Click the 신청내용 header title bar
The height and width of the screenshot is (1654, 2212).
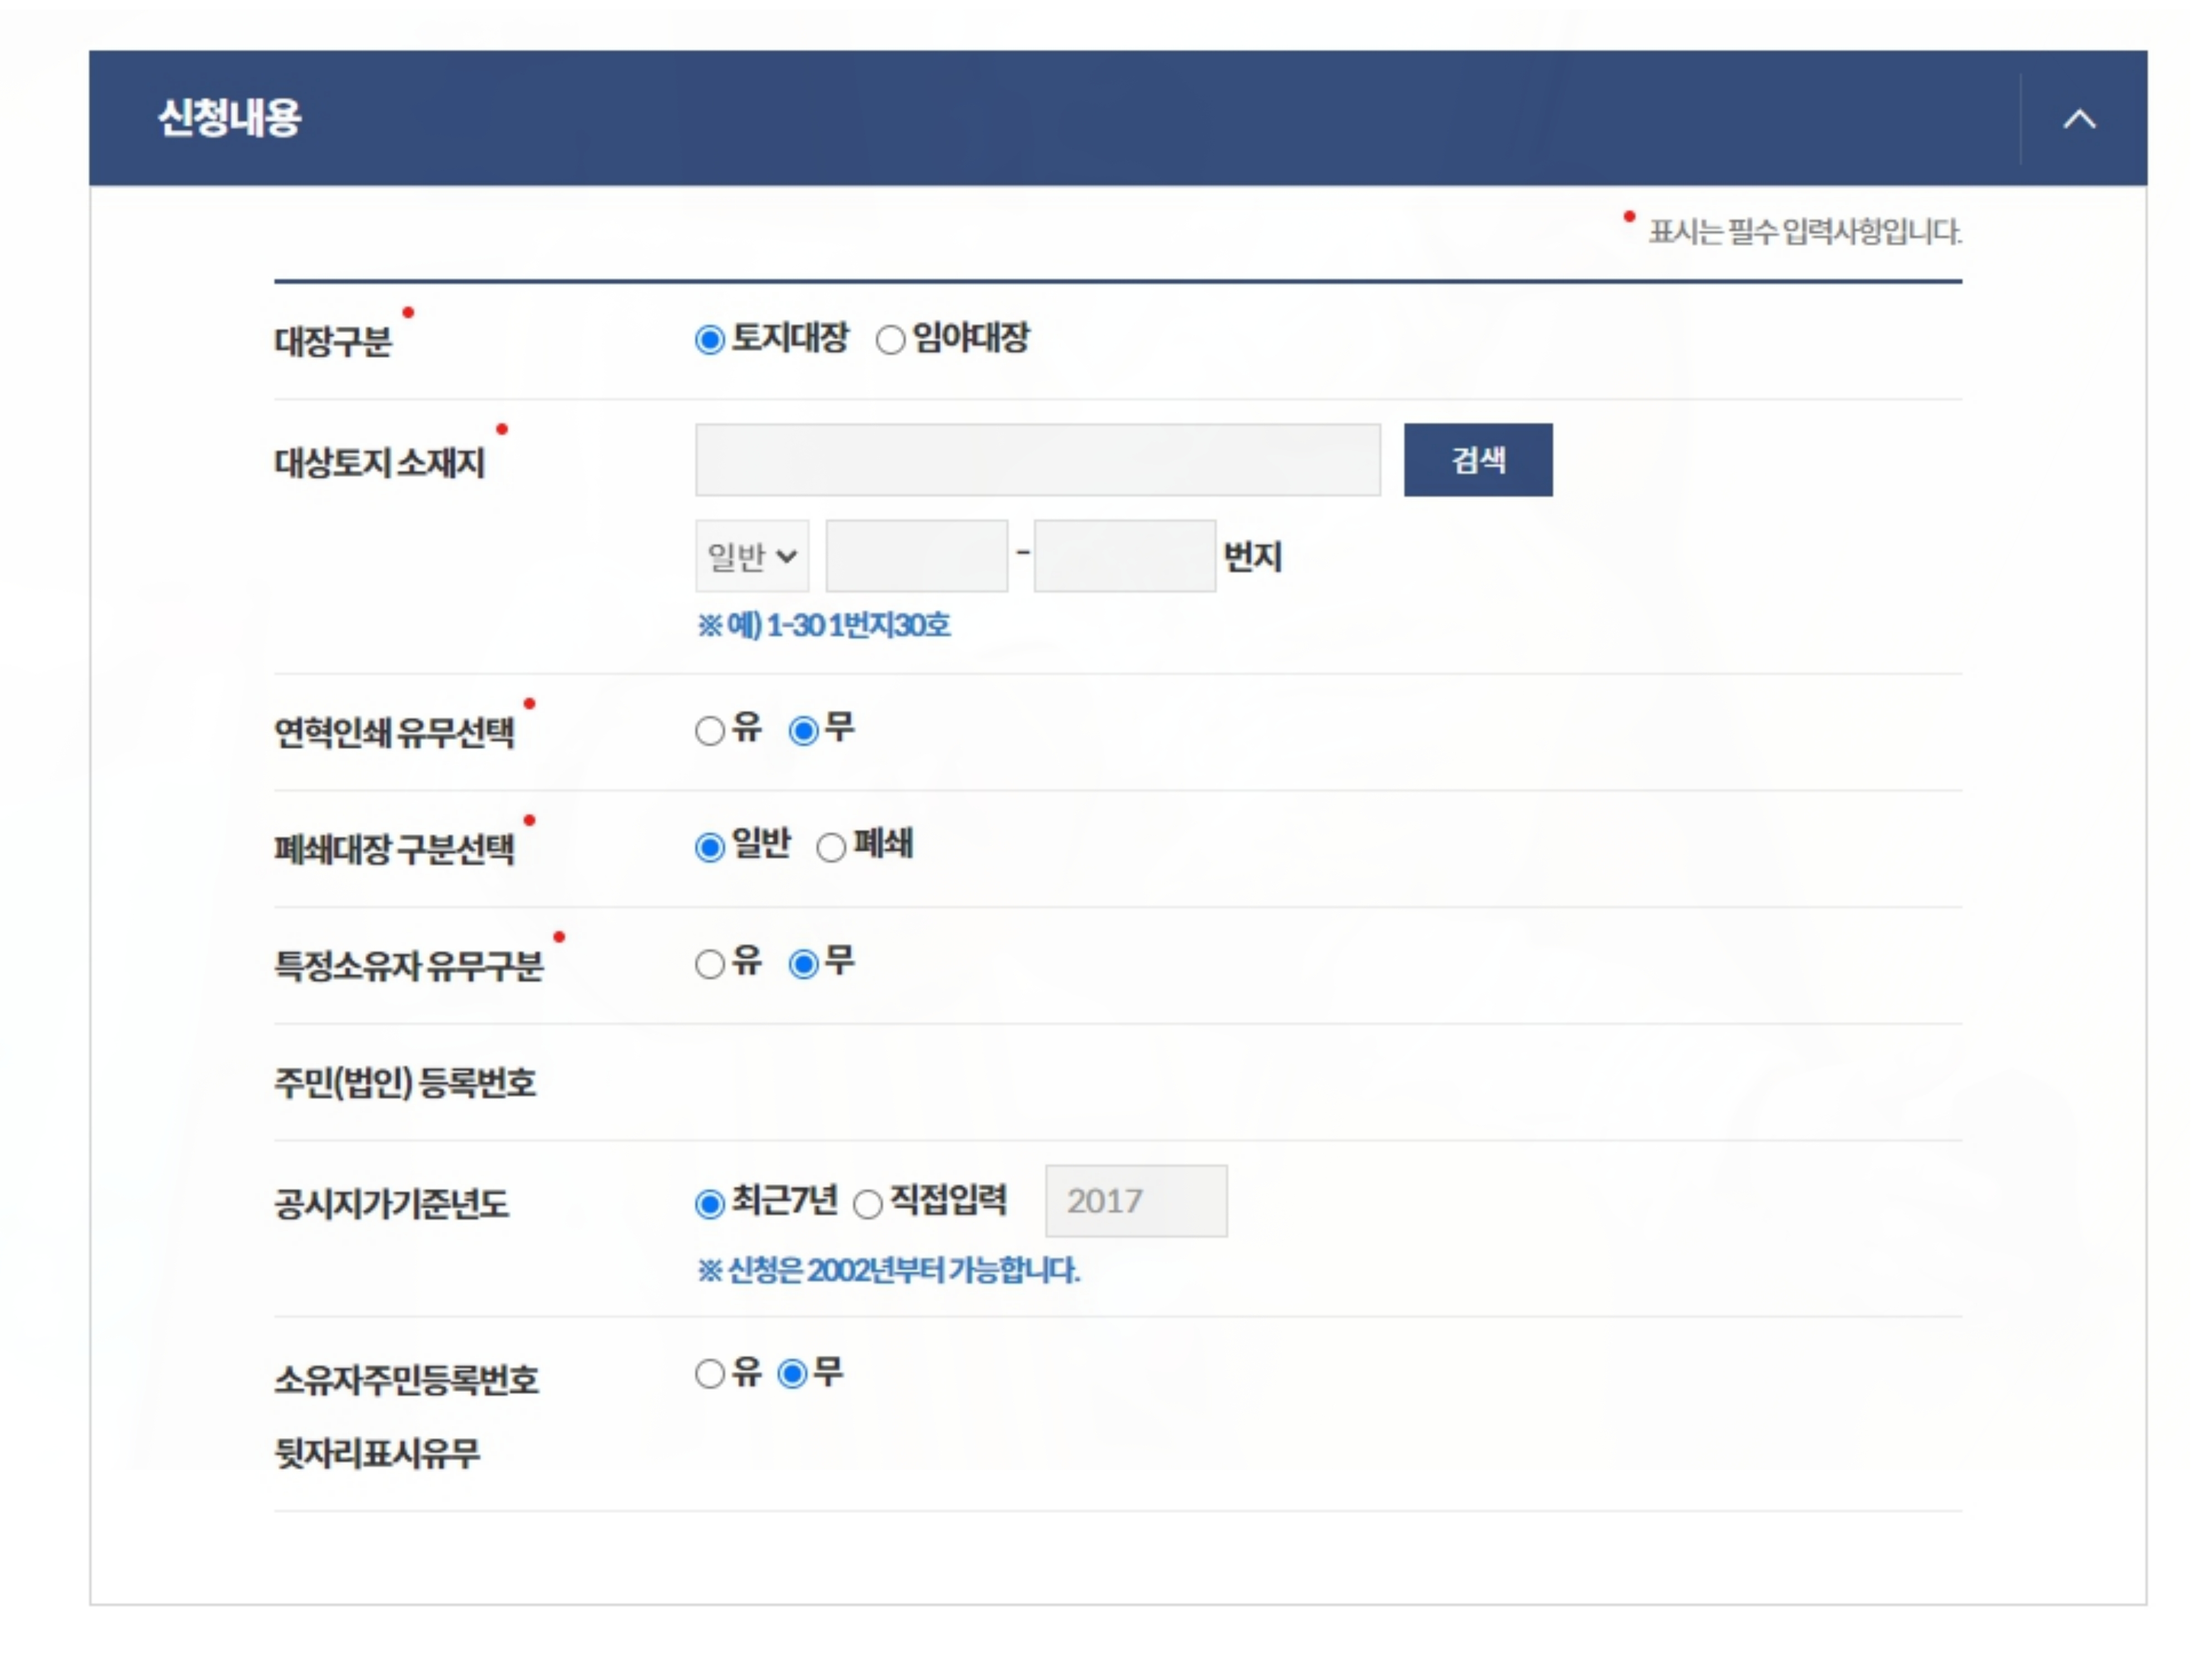point(1000,119)
